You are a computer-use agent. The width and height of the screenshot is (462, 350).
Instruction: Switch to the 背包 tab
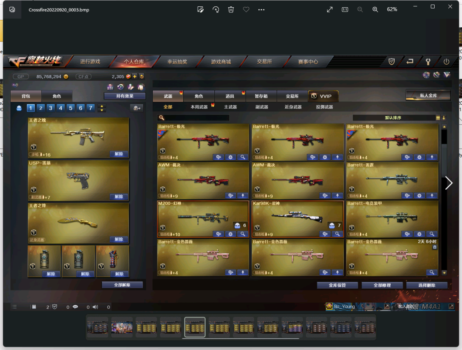click(x=26, y=96)
